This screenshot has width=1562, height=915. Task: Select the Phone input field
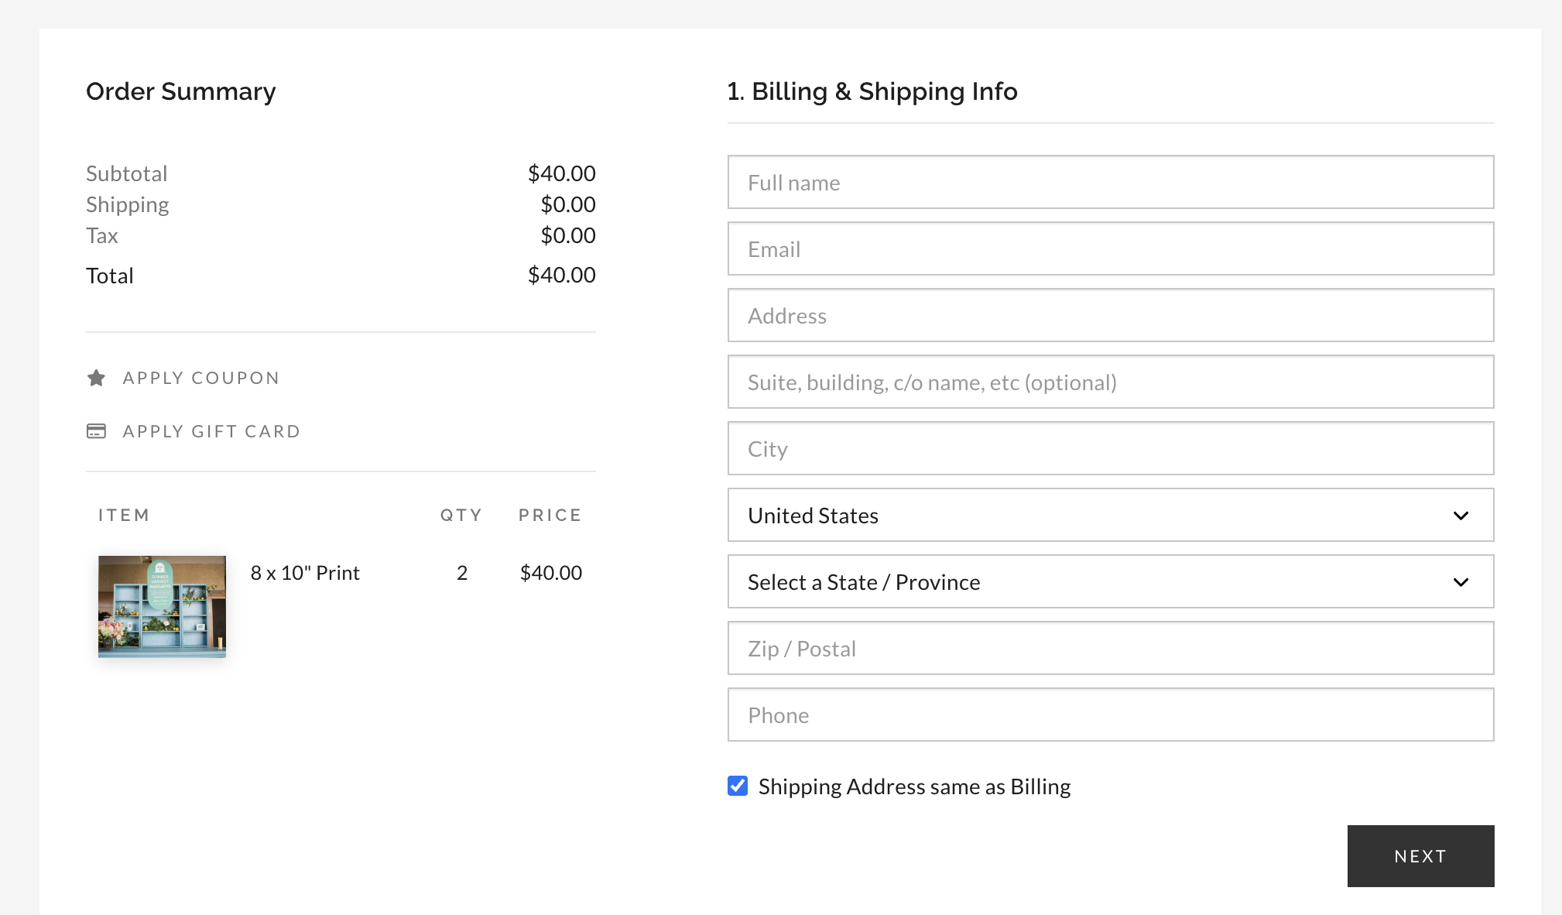[x=1111, y=715]
